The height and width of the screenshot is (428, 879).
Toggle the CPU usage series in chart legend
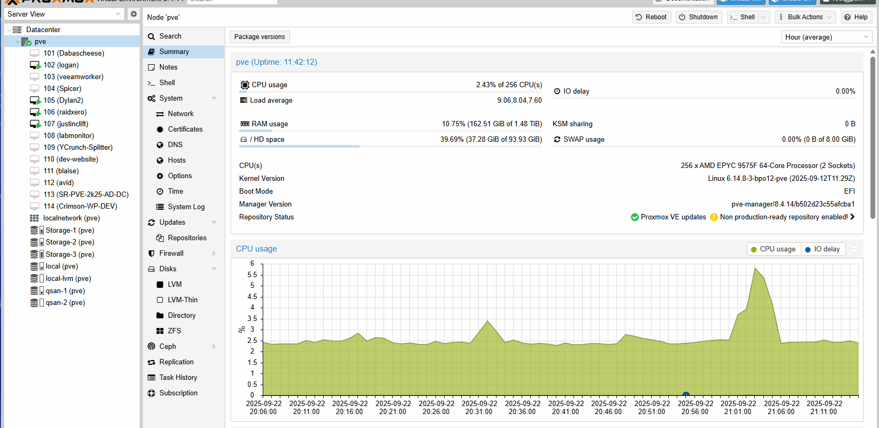[773, 249]
